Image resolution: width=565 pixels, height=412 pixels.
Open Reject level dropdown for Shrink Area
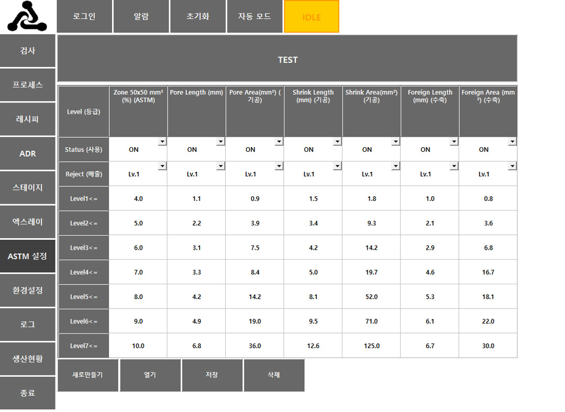(x=395, y=166)
